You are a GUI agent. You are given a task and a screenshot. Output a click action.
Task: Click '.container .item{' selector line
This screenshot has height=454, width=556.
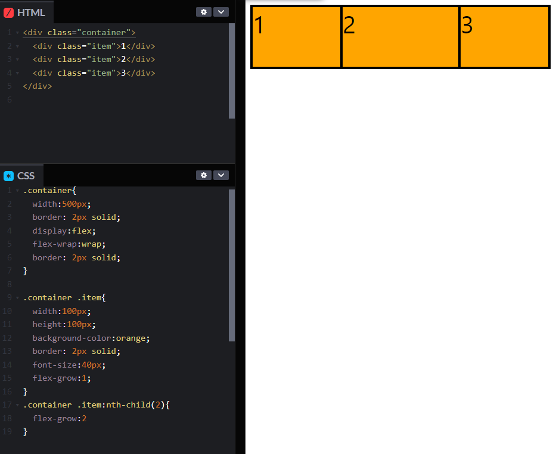64,298
